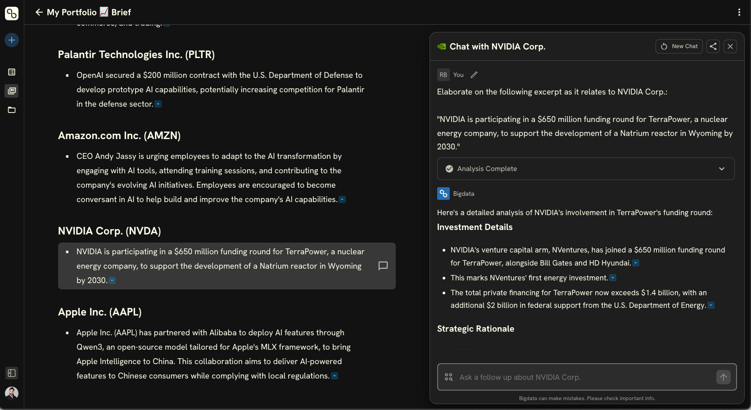751x410 pixels.
Task: Open the user profile avatar
Action: point(12,393)
